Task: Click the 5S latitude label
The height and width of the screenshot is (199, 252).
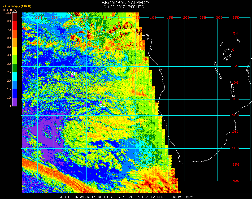Action: (x=236, y=66)
